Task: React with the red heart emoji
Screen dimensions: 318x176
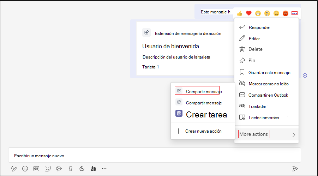Action: pyautogui.click(x=248, y=13)
